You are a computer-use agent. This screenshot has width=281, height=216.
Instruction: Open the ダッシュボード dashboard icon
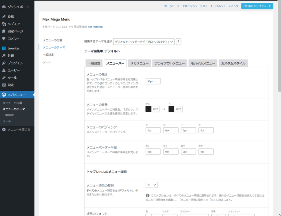[x=4, y=7]
